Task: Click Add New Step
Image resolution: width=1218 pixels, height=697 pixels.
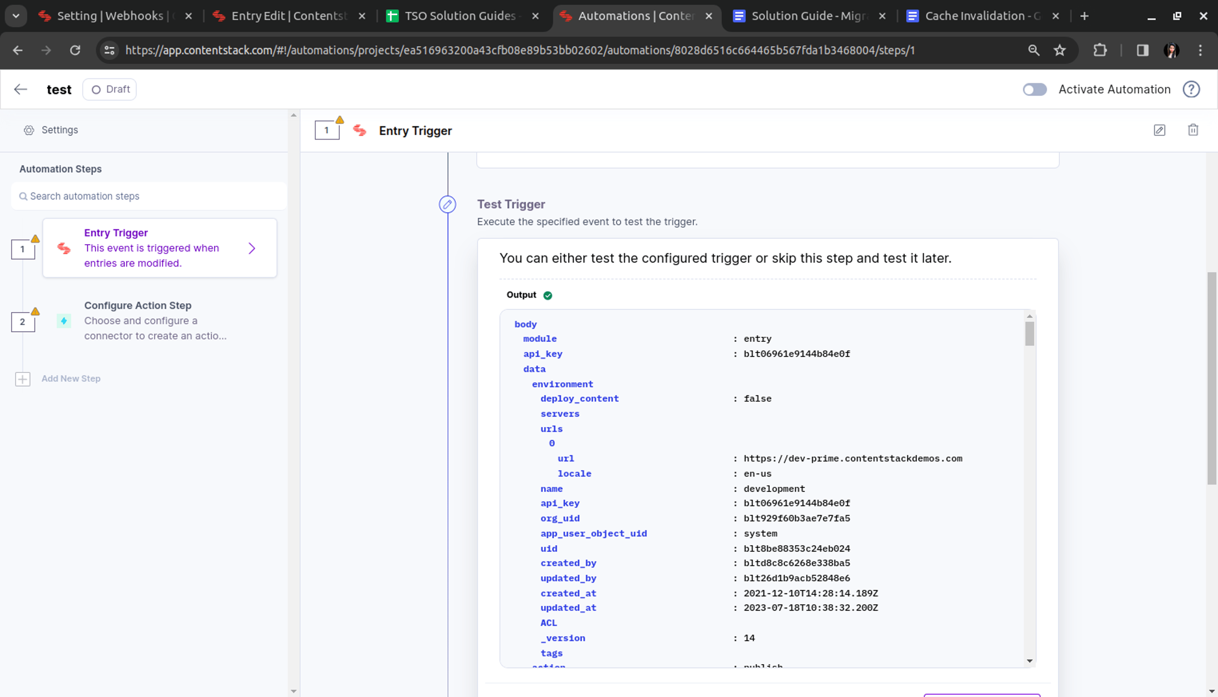Action: (71, 378)
